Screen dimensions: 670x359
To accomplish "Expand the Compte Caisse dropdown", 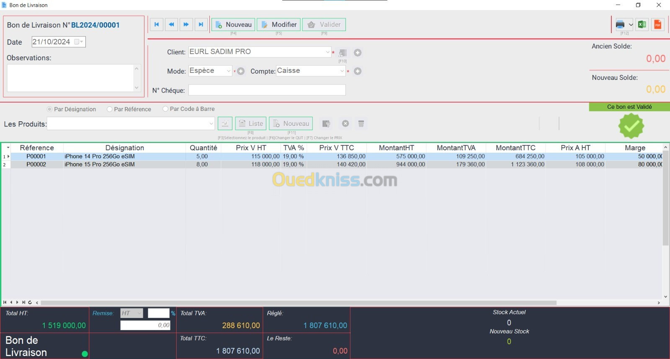I will click(x=342, y=71).
